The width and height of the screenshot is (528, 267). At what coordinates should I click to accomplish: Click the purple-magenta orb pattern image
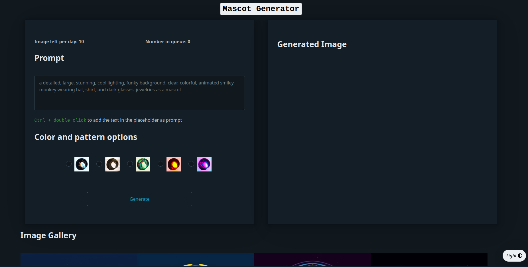(204, 164)
